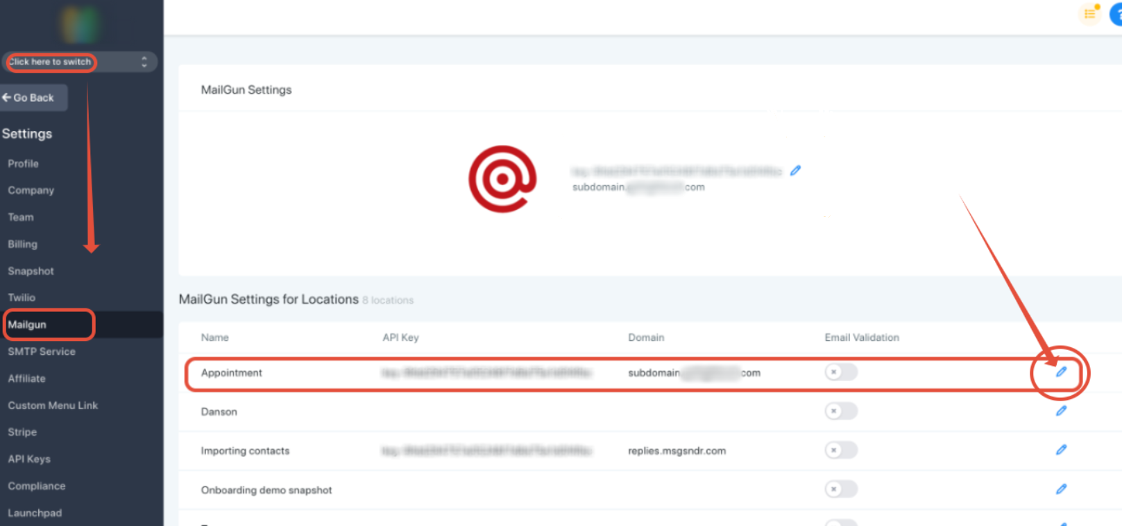1122x526 pixels.
Task: Open the Snapshot settings page
Action: click(31, 271)
